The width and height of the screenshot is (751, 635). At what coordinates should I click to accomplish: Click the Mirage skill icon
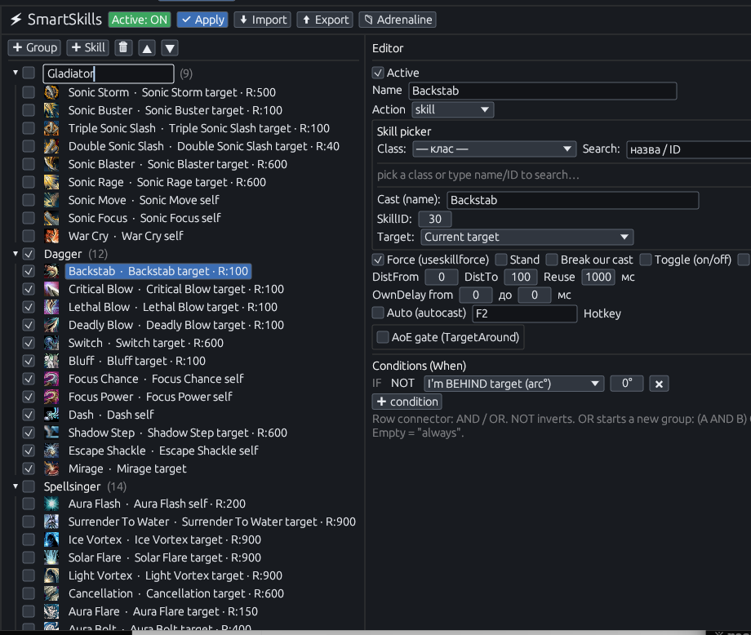(x=51, y=468)
